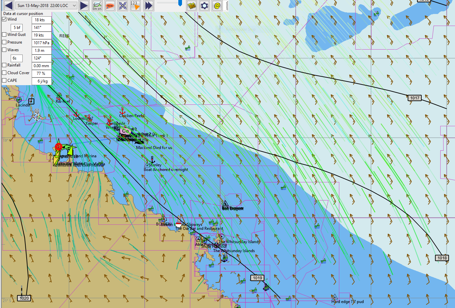This screenshot has width=455, height=308.
Task: Enable the Wind Gust checkbox
Action: pos(4,35)
